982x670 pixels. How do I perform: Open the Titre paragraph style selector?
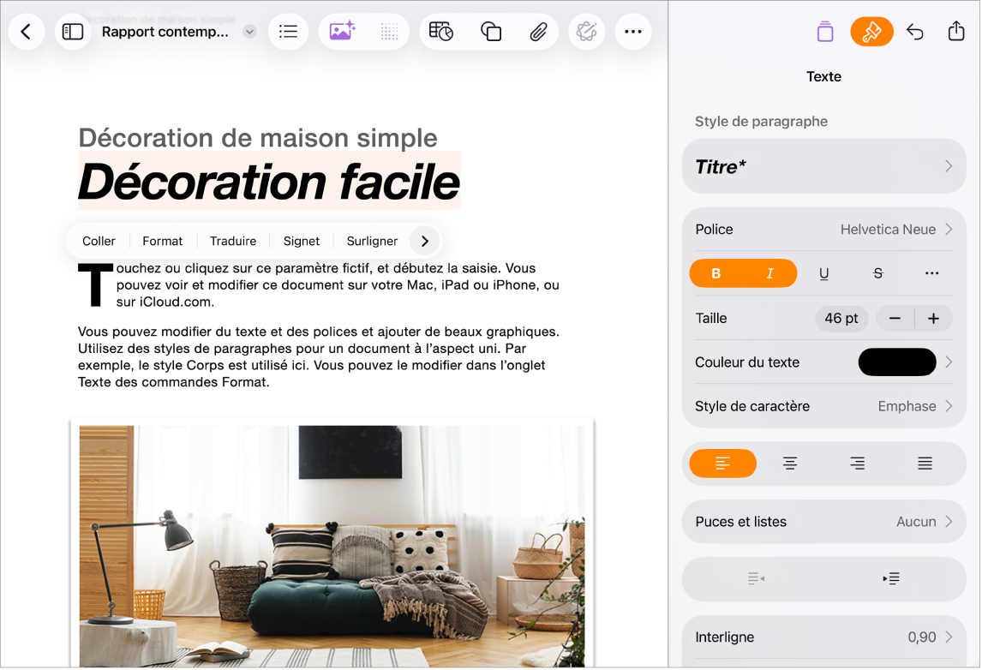tap(823, 166)
